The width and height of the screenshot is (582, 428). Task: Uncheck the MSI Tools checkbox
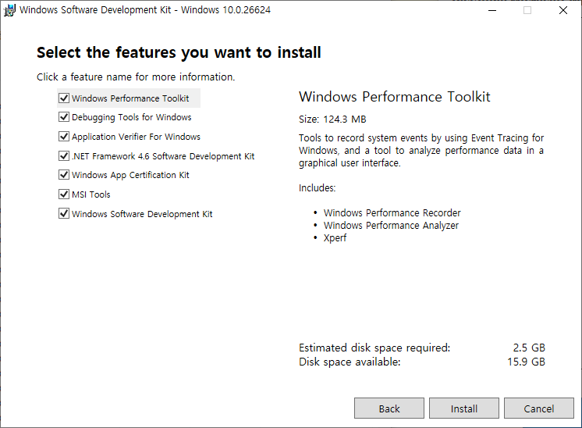[x=64, y=194]
